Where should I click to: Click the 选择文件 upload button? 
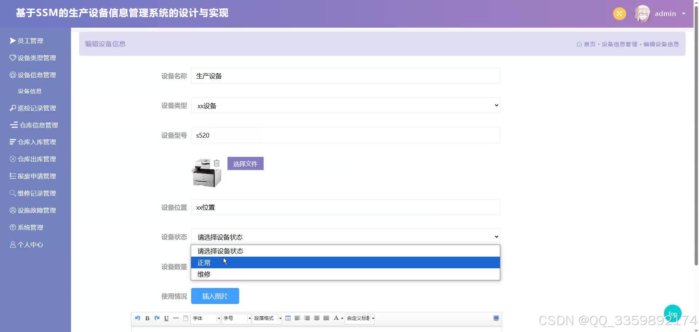tap(245, 163)
